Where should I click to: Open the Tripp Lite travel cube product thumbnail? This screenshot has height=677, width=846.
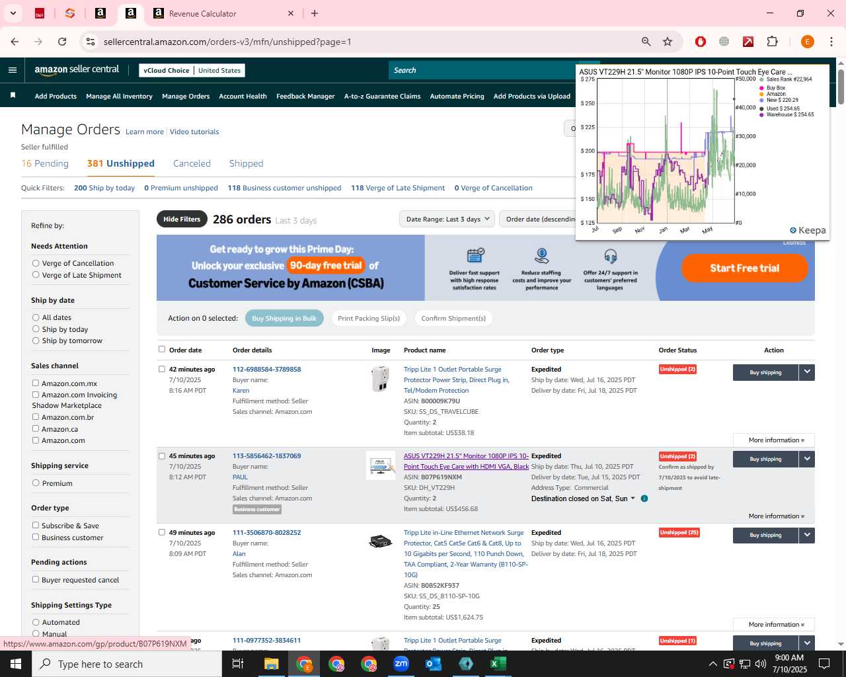[x=381, y=379]
